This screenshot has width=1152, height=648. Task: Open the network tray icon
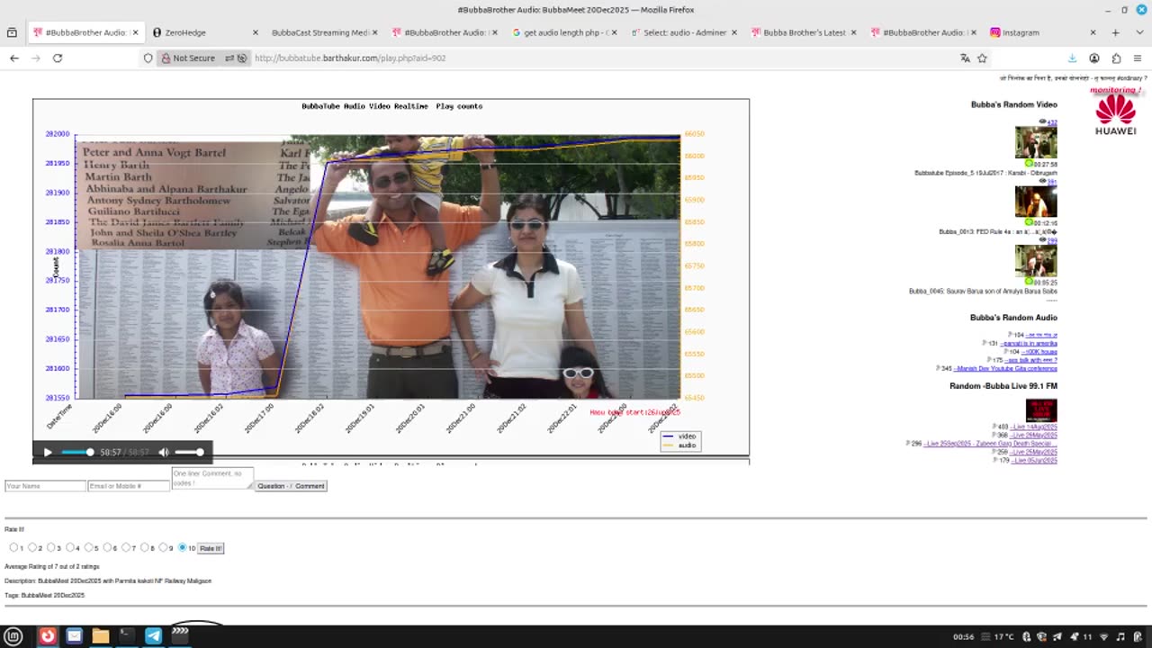click(1104, 636)
